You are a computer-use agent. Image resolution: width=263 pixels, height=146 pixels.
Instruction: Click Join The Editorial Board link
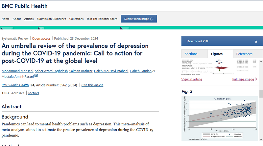102,19
